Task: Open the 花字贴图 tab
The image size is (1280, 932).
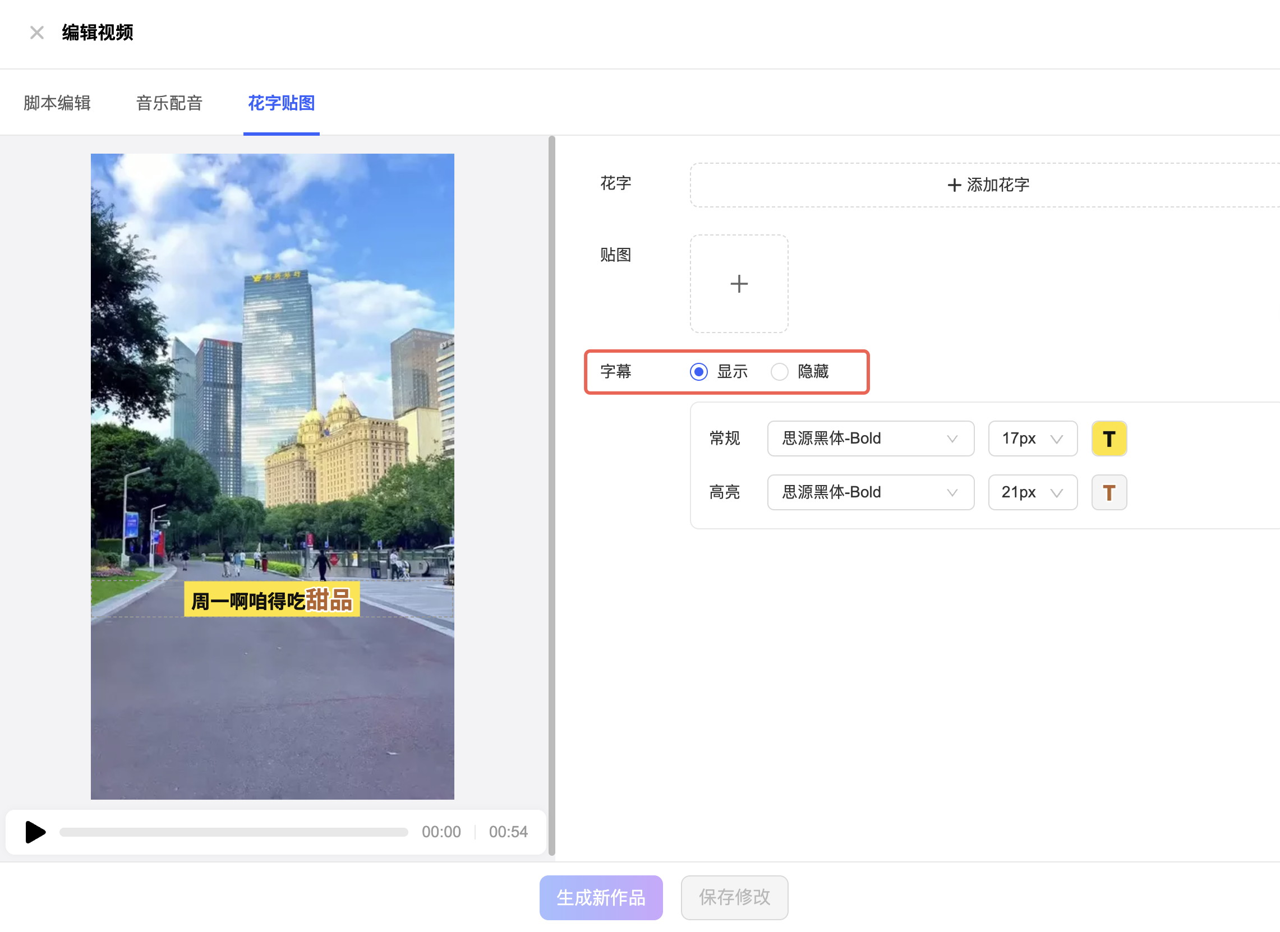Action: (x=281, y=103)
